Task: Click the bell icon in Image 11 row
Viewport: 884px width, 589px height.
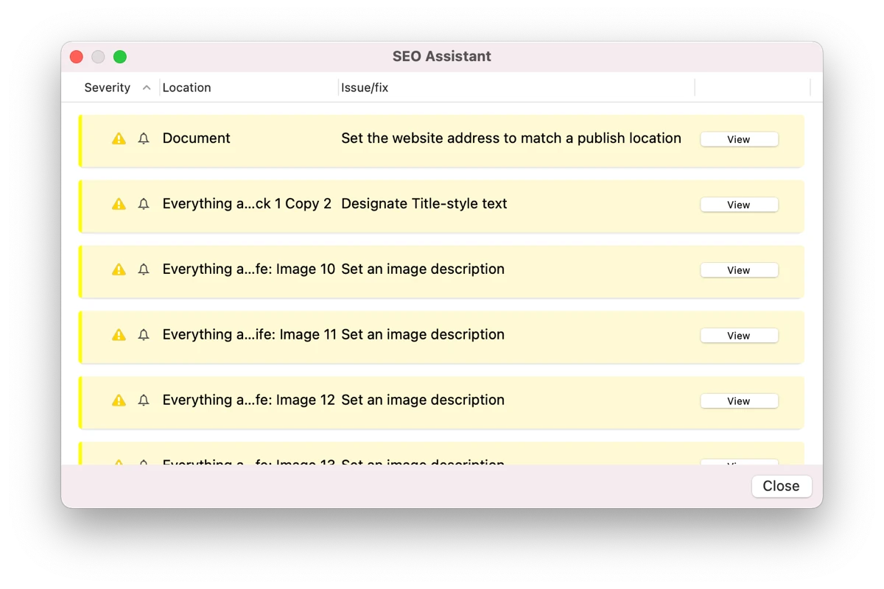Action: [144, 335]
